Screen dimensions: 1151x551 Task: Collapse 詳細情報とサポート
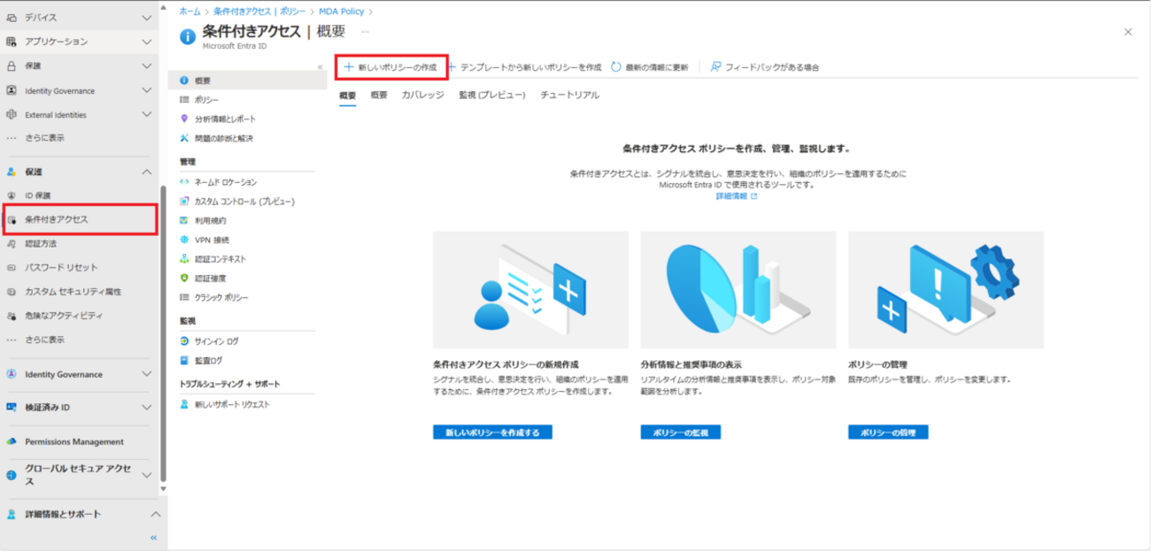[154, 514]
